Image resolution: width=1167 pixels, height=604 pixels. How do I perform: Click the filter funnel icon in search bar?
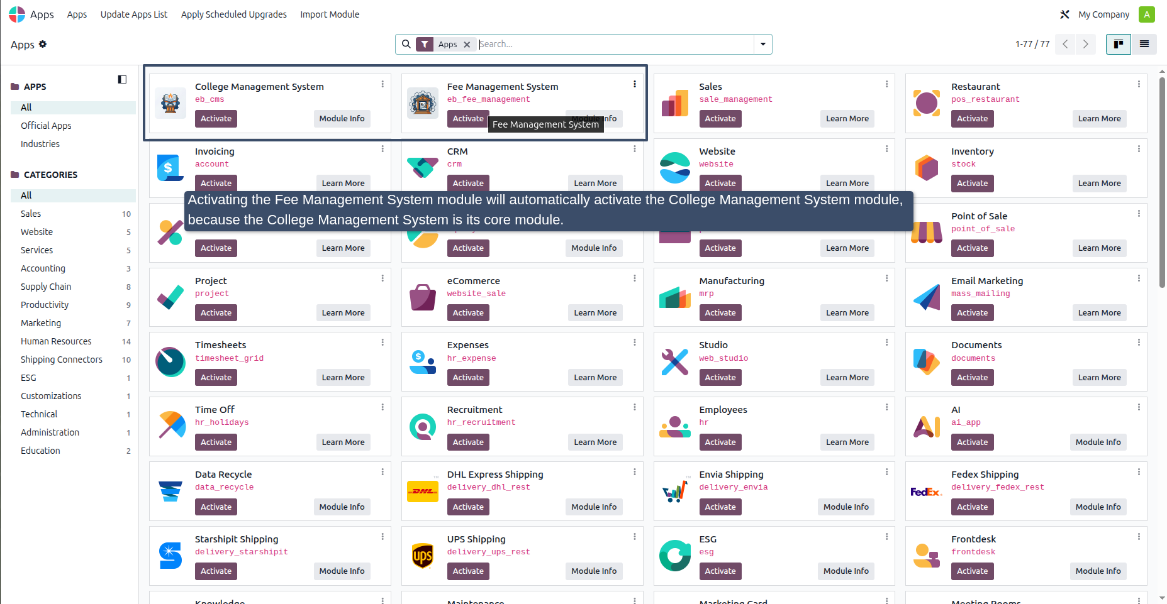pos(425,44)
